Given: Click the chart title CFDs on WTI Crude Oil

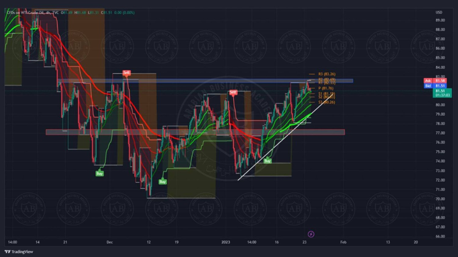Looking at the screenshot, I should click(x=25, y=12).
